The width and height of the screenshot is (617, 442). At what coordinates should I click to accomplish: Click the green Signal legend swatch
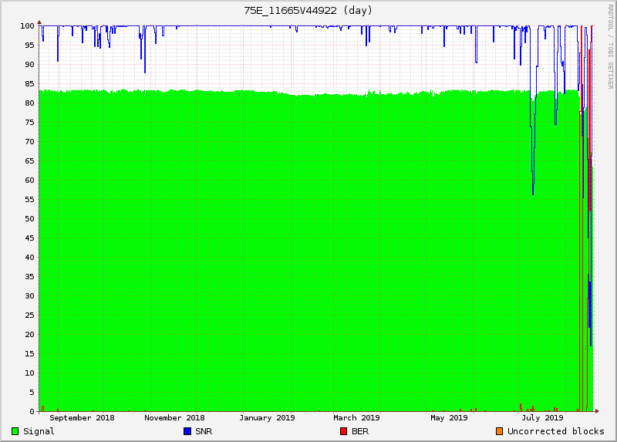pos(15,431)
